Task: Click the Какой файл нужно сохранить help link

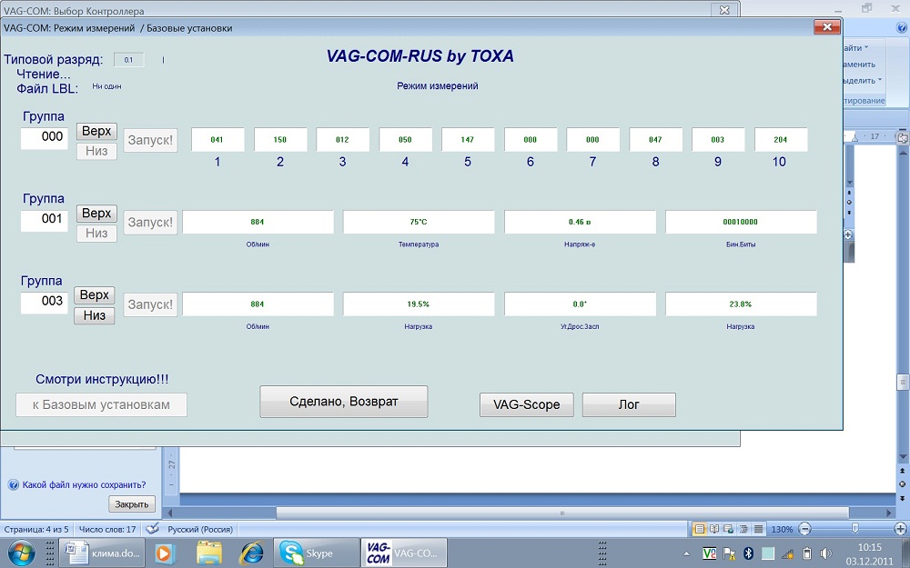Action: [84, 484]
